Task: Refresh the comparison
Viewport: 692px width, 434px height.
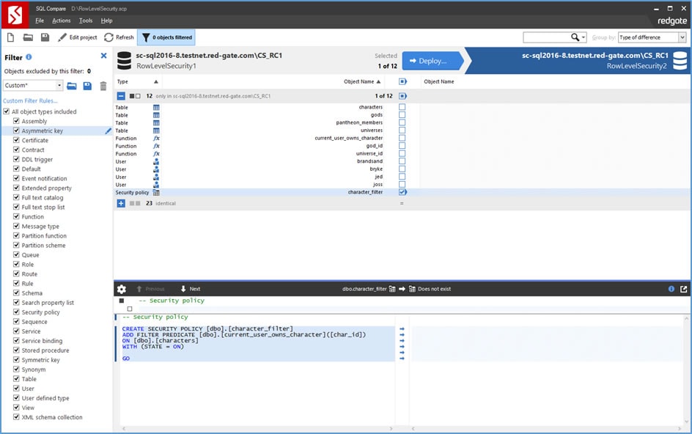Action: (119, 37)
